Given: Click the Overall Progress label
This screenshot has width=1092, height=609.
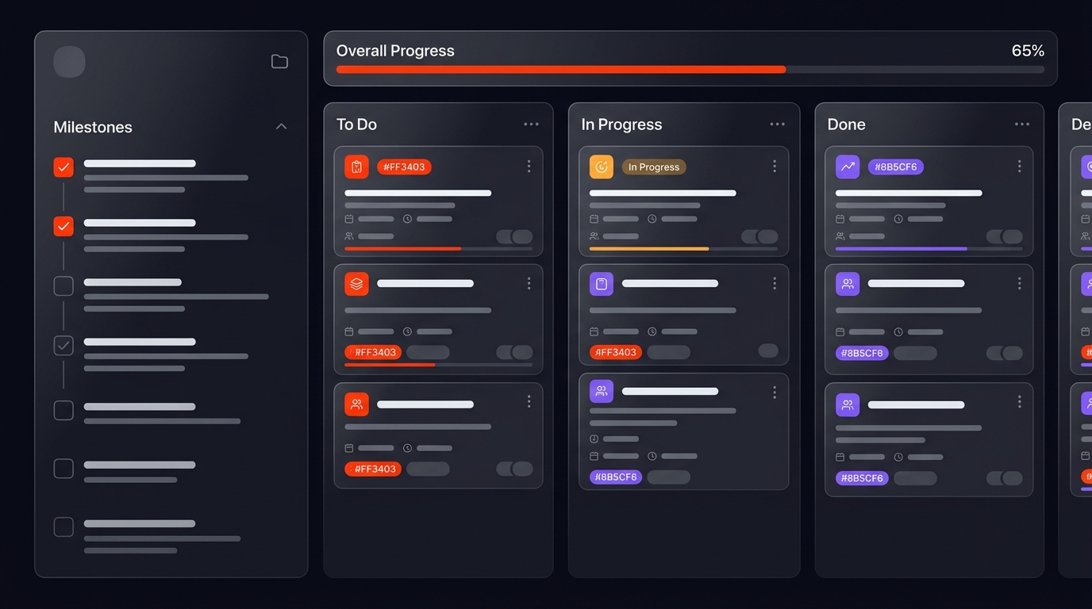Looking at the screenshot, I should (395, 51).
